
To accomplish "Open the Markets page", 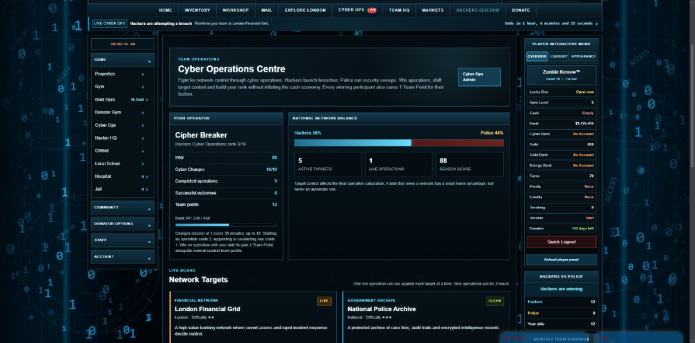I will (x=432, y=10).
